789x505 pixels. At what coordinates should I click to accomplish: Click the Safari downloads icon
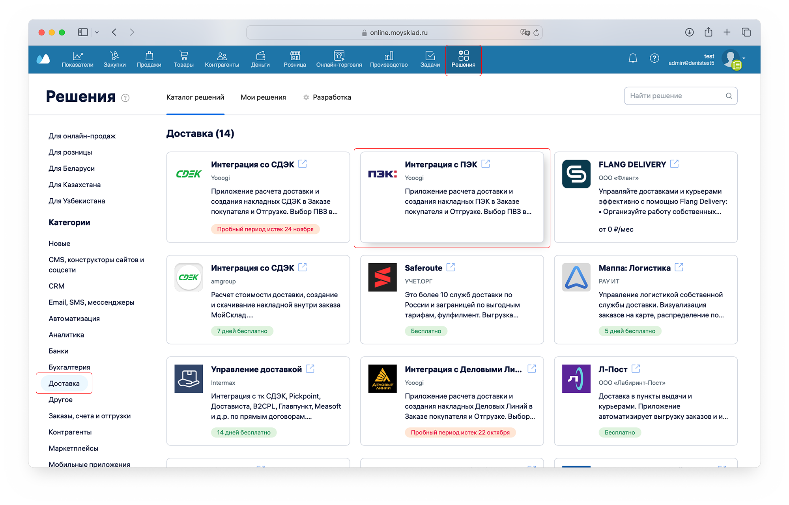[689, 32]
